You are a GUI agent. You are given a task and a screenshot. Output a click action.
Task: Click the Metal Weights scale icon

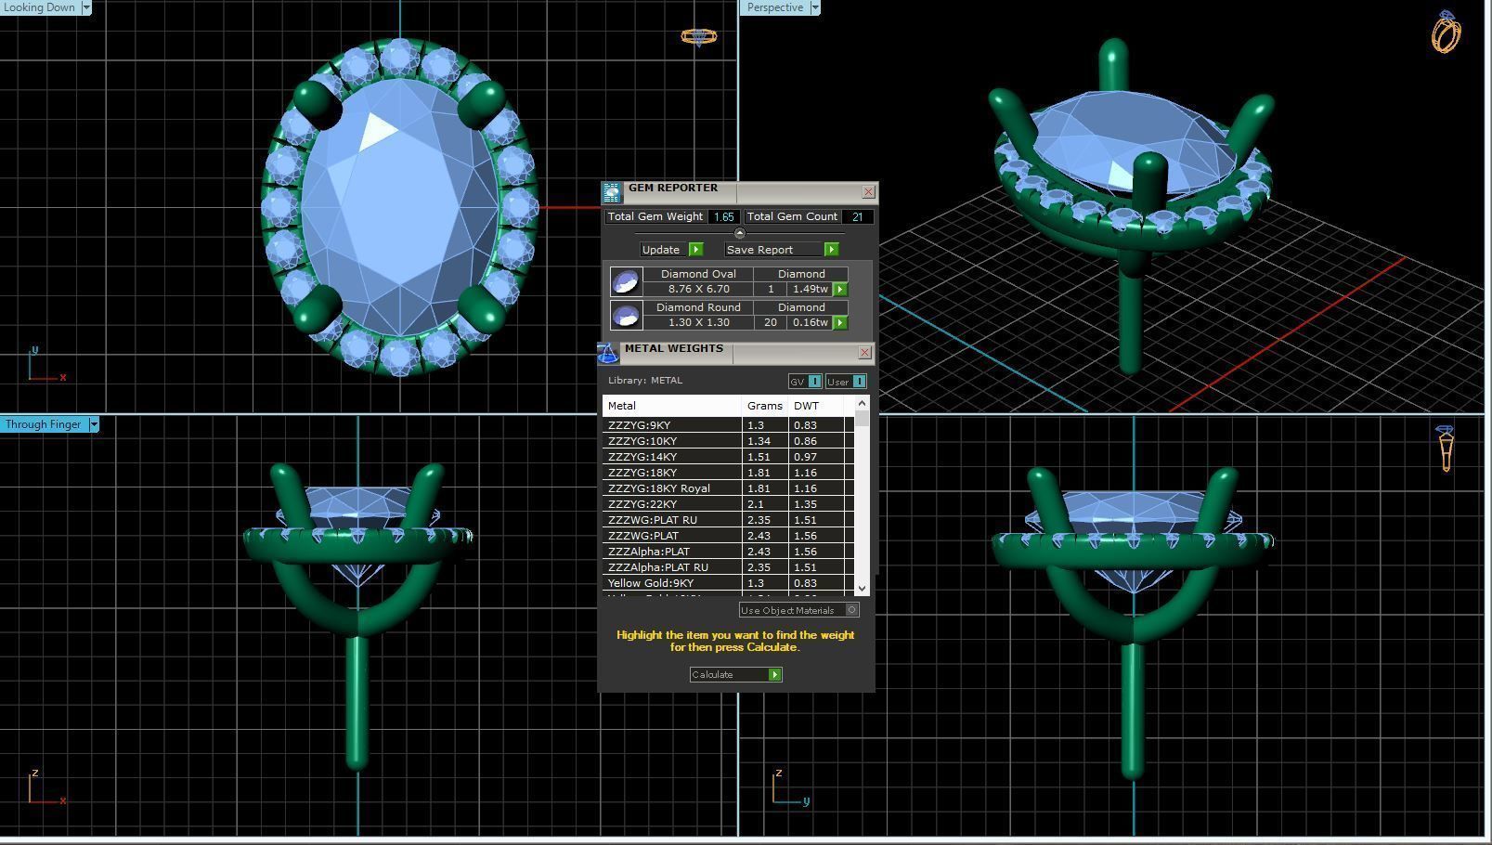coord(608,353)
